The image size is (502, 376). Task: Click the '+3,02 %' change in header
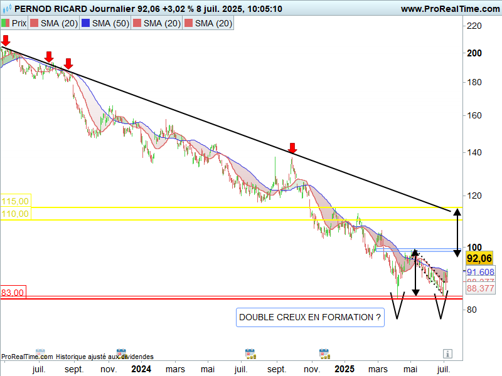[178, 9]
